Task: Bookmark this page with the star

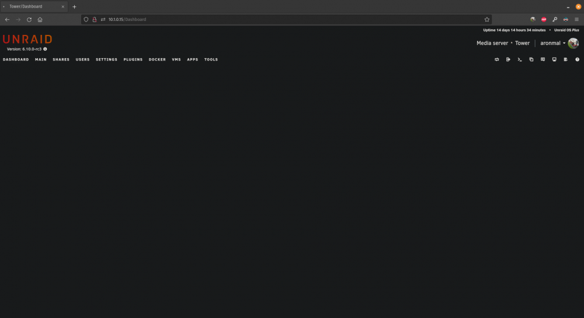Action: pos(487,20)
